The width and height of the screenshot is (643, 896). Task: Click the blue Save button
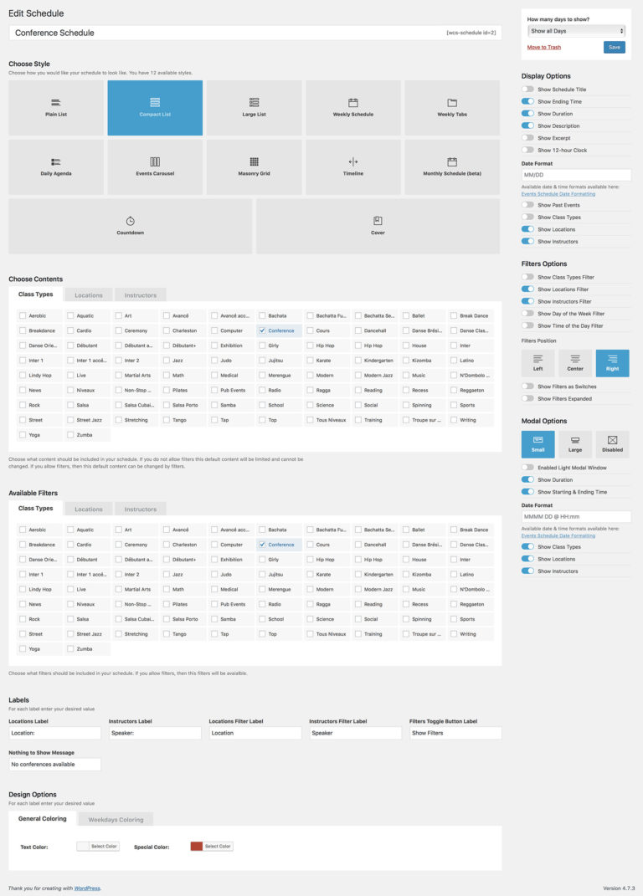click(x=614, y=48)
